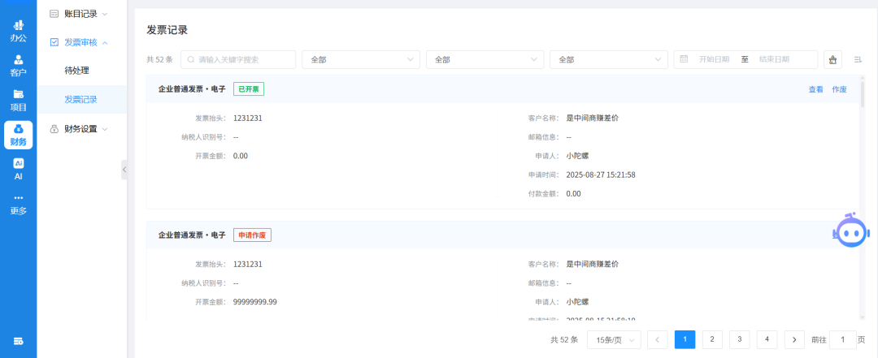The height and width of the screenshot is (358, 878).
Task: Expand the 账目记录 menu group
Action: click(82, 14)
